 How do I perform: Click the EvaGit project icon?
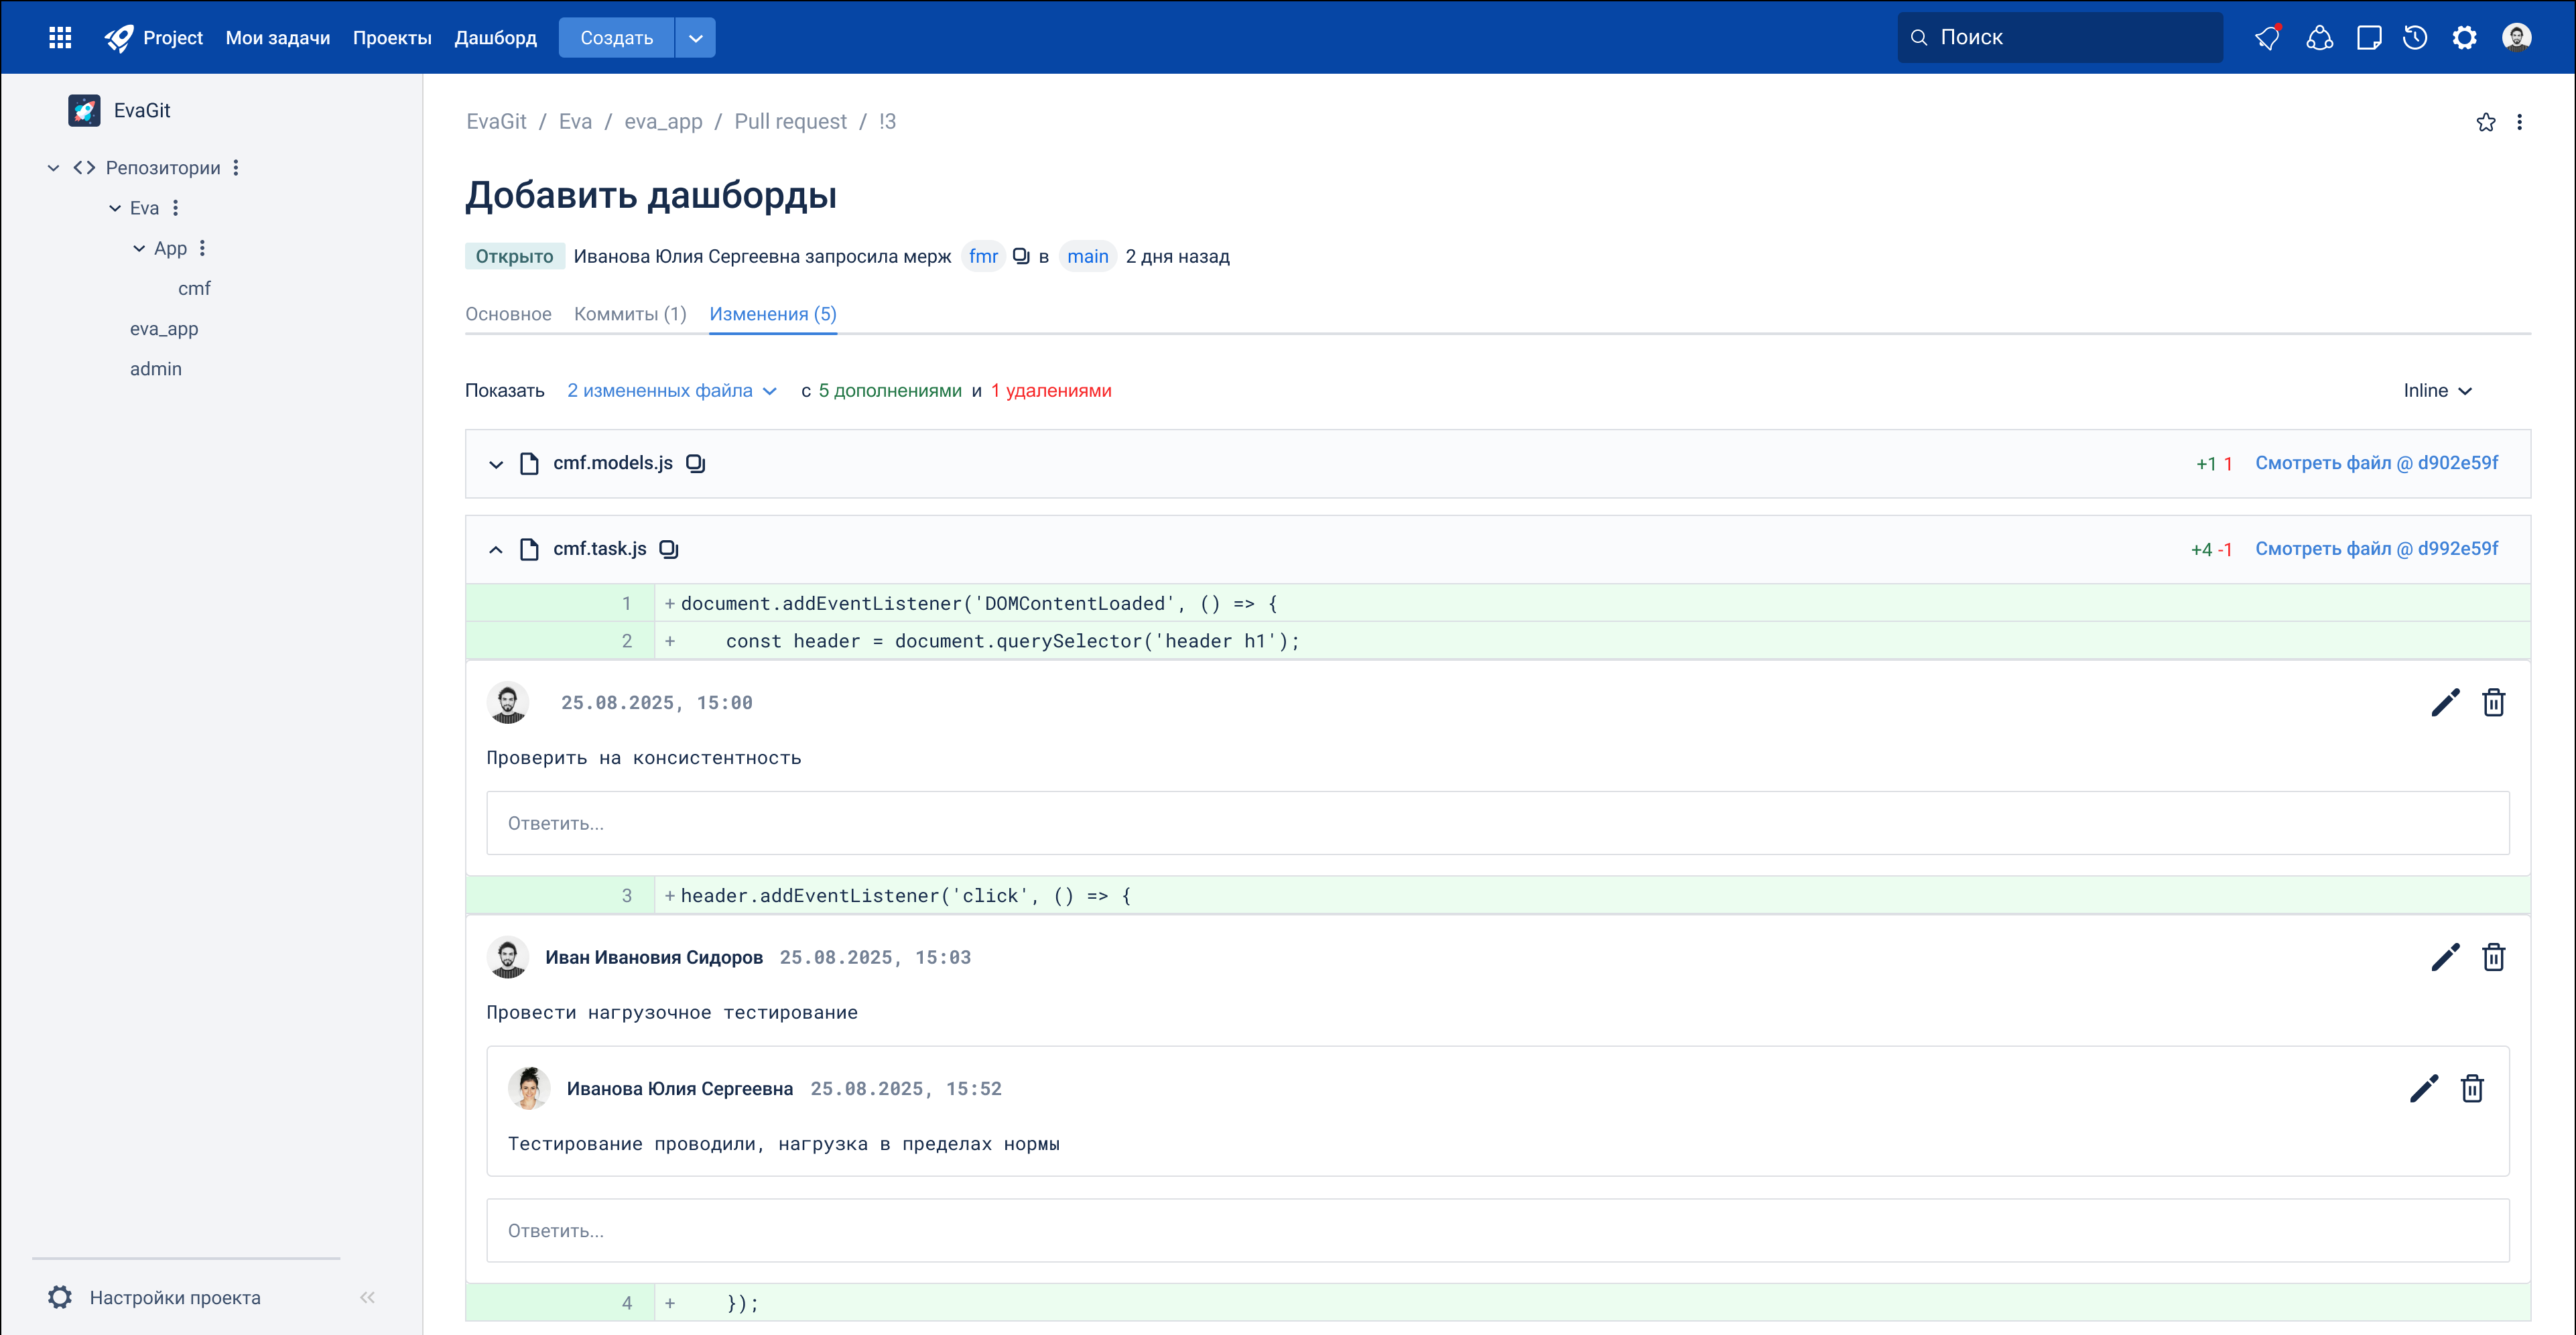pyautogui.click(x=84, y=110)
